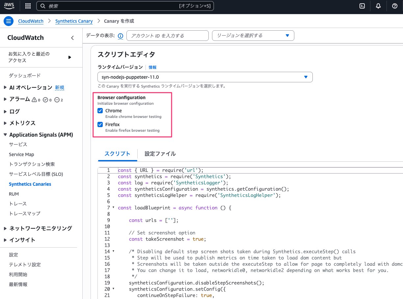Switch to the 設定ファイル tab

[x=160, y=154]
